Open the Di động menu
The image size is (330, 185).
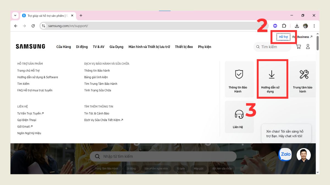pyautogui.click(x=82, y=47)
